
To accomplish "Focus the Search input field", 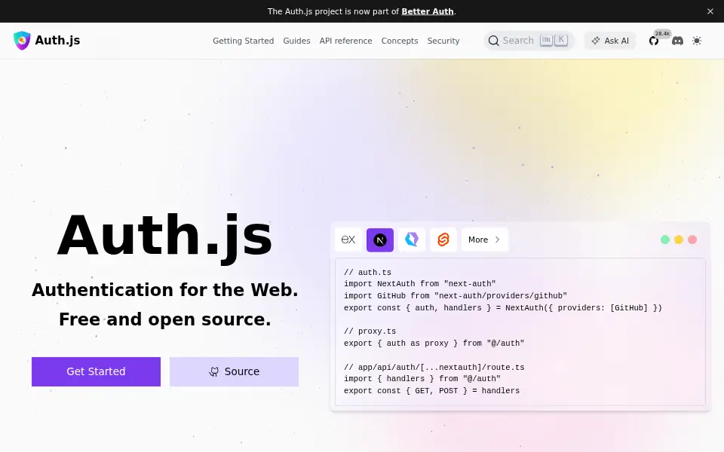I will coord(529,41).
